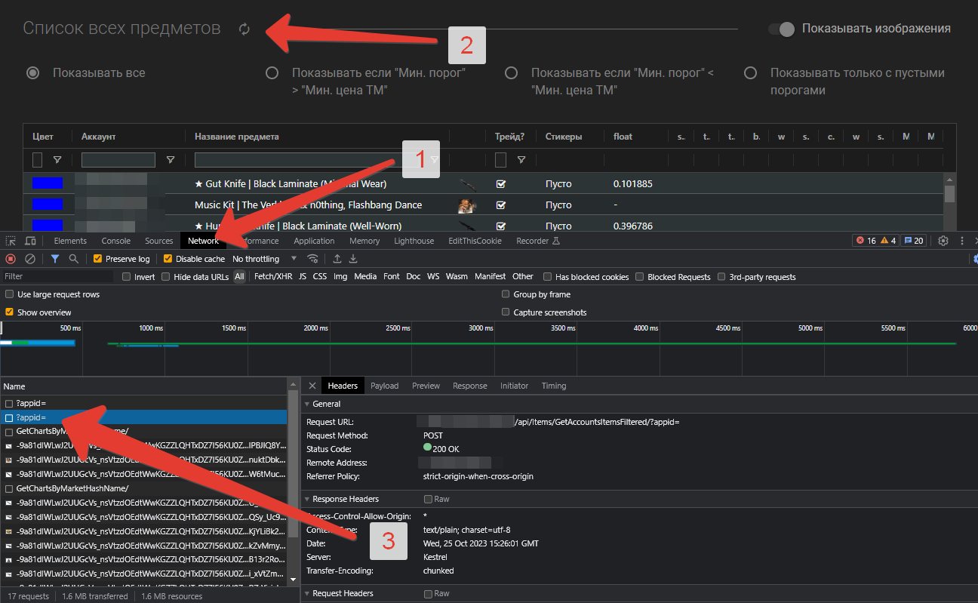Select the Music Kit Flashbang Dance item row

484,205
